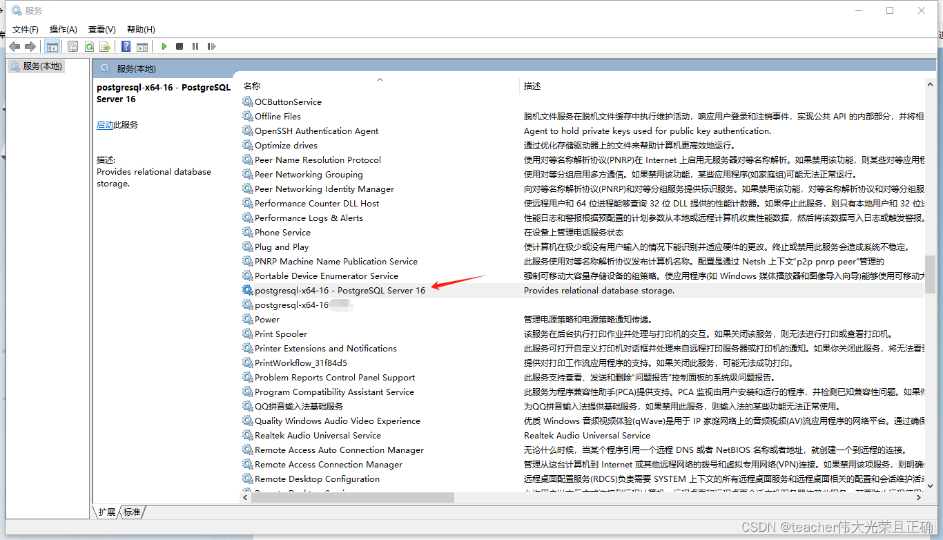Click the Export List toolbar icon
Screen dimensions: 943x540
pos(105,46)
